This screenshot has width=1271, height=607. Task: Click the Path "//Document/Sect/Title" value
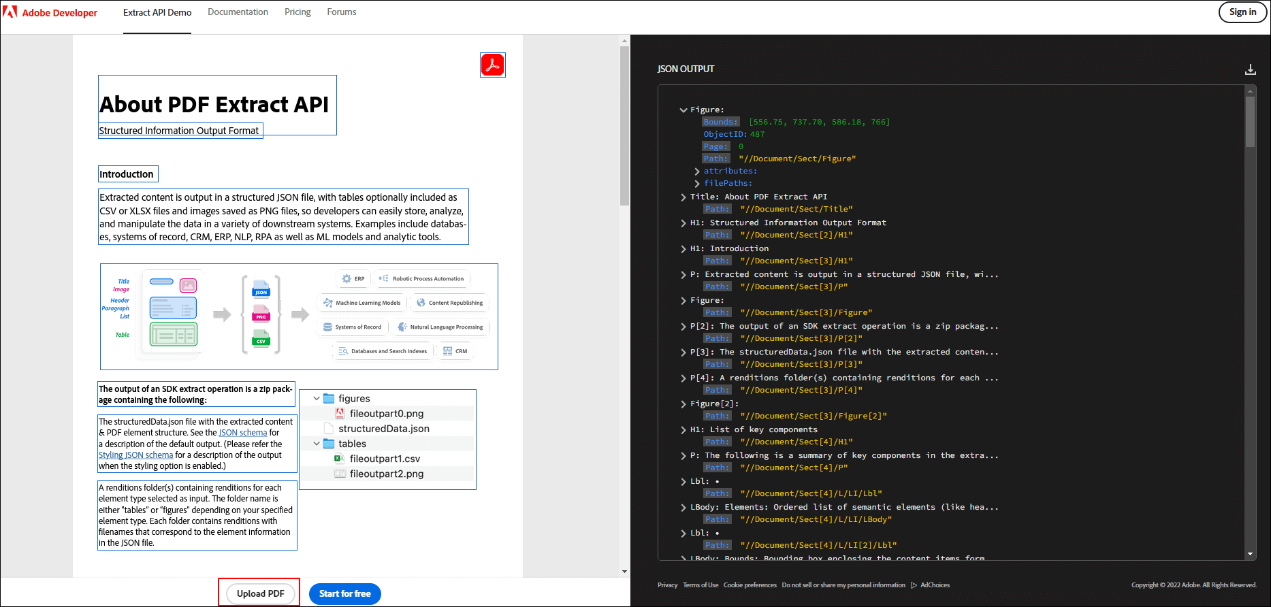[x=797, y=210]
